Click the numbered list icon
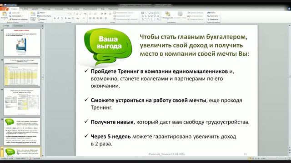Image resolution: width=291 pixels, height=163 pixels. pyautogui.click(x=95, y=14)
